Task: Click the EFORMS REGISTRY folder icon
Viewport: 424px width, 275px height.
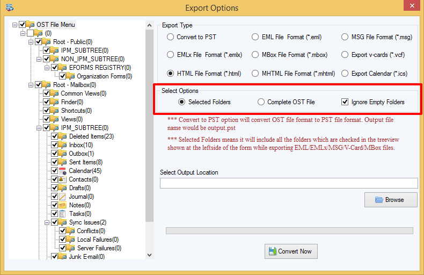Action: (62, 67)
